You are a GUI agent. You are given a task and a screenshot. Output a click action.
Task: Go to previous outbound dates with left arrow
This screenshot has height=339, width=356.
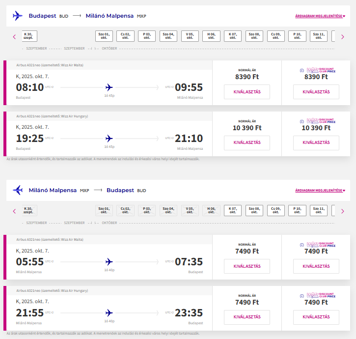tap(14, 36)
